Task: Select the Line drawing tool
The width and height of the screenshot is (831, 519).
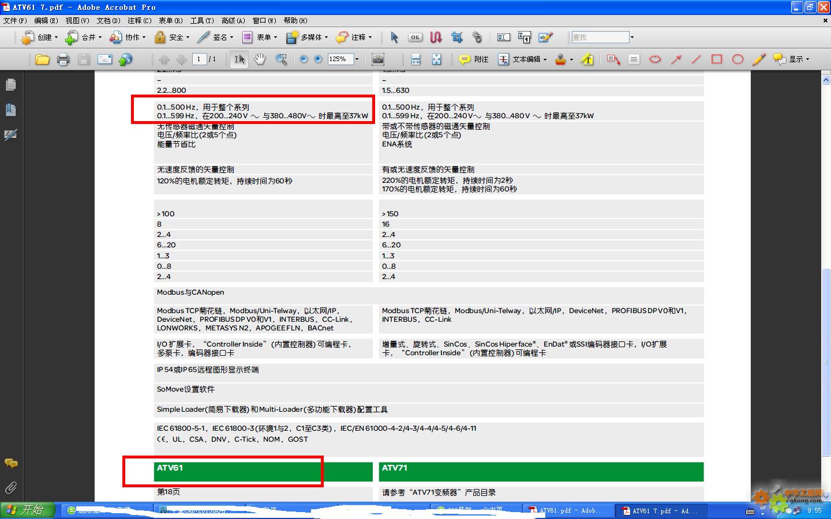Action: [697, 59]
